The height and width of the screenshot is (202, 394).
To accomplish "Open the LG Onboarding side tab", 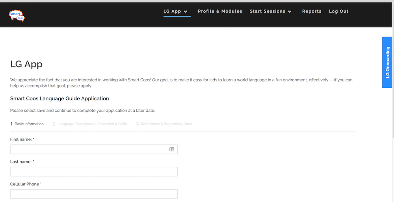I will [387, 62].
